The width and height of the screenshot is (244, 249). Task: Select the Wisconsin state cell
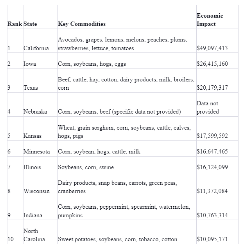[40, 184]
